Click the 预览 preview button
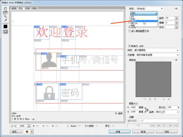Image resolution: width=183 pixels, height=137 pixels. coord(16,132)
